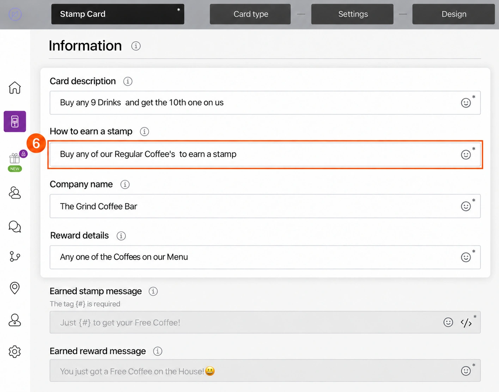The image size is (499, 392).
Task: Open emoji picker in Earned reward message field
Action: coord(466,370)
